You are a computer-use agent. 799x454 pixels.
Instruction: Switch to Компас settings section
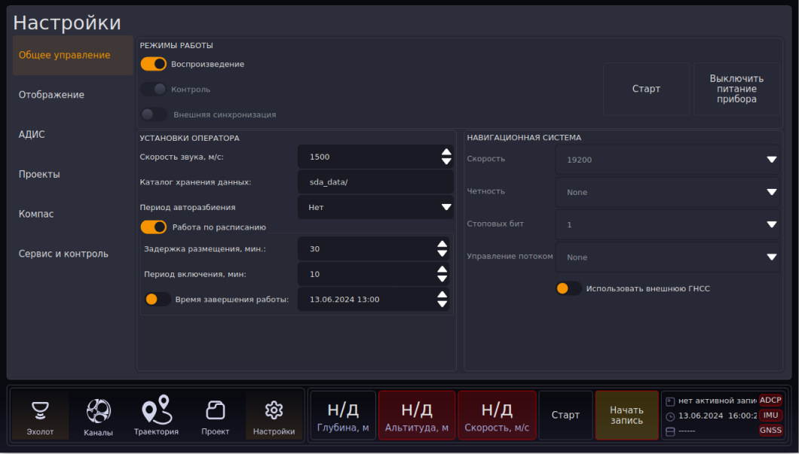point(73,214)
